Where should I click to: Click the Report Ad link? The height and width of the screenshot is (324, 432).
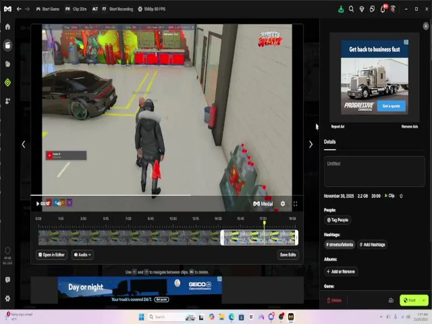pyautogui.click(x=337, y=127)
